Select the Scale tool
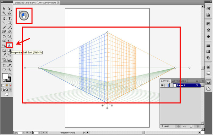 point(9,36)
